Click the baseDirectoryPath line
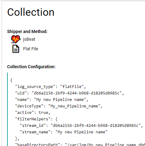This screenshot has height=146, width=145. point(80,144)
